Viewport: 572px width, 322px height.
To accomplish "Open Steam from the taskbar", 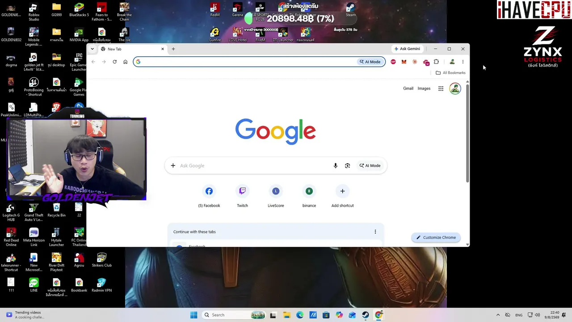I will pyautogui.click(x=366, y=315).
